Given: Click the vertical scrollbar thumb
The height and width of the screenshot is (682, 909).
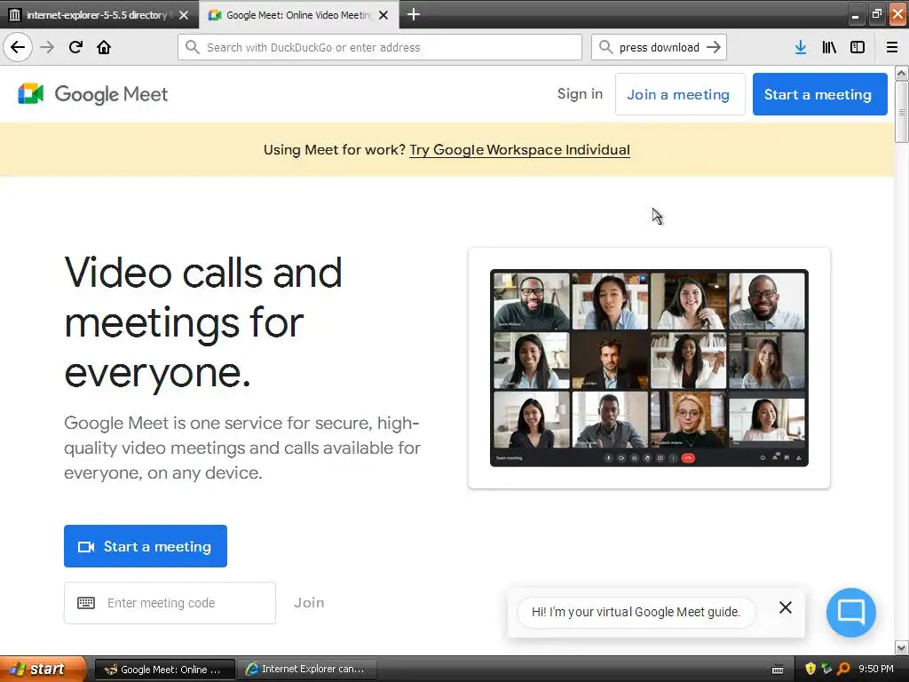Looking at the screenshot, I should click(901, 112).
